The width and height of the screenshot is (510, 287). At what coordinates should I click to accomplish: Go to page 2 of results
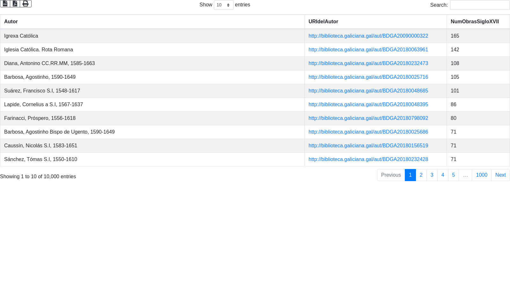click(x=421, y=175)
